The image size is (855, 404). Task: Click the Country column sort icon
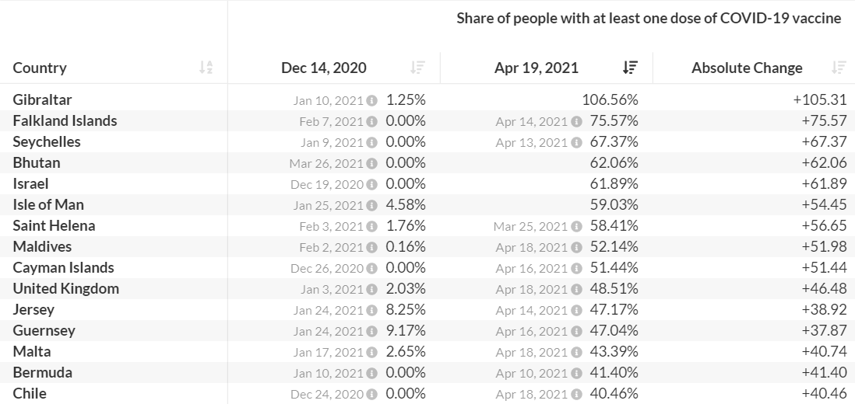pos(206,68)
